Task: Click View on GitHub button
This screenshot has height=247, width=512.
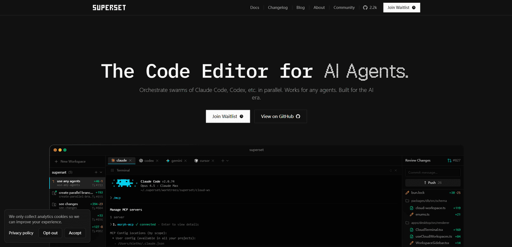Action: coord(280,116)
